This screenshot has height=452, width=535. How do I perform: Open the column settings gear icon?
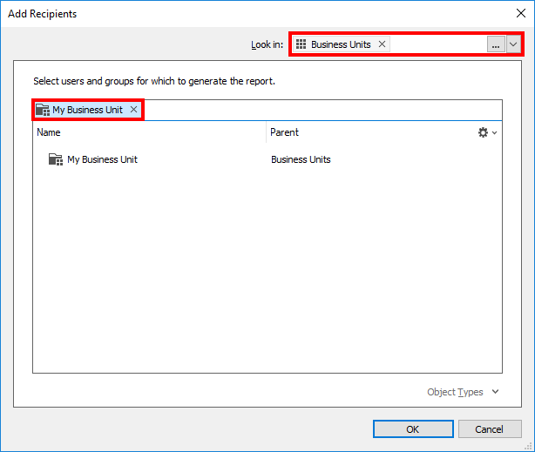pos(483,132)
